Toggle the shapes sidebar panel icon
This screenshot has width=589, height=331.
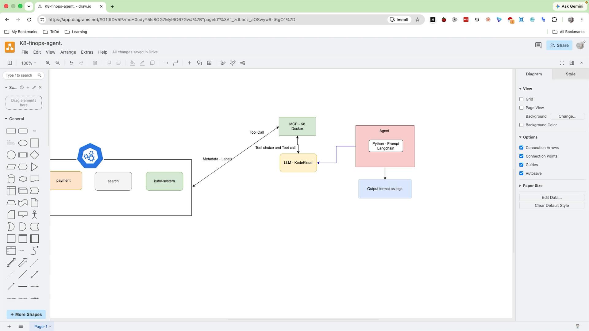(x=10, y=63)
